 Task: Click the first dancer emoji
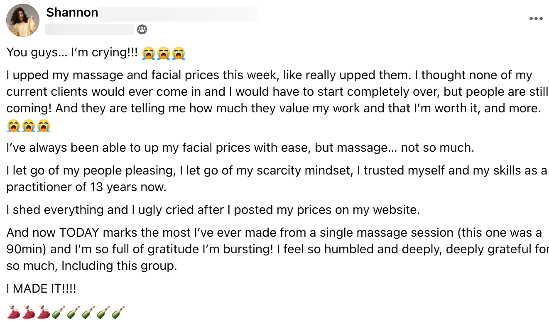pos(14,312)
